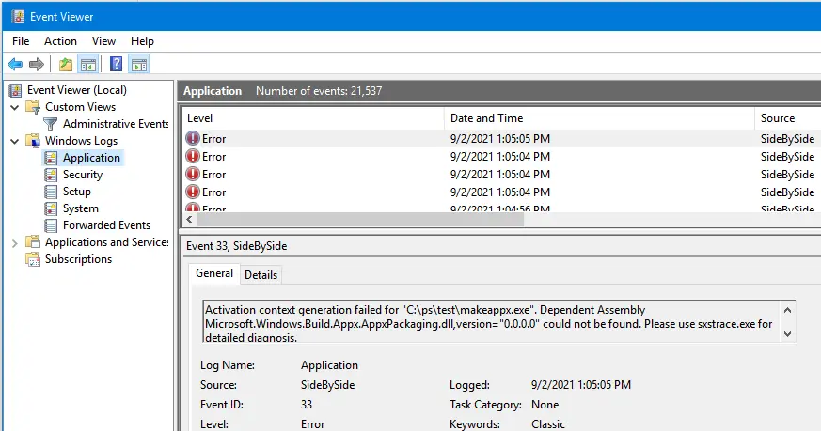Click the Custom Views folder icon
The height and width of the screenshot is (431, 821).
[33, 107]
